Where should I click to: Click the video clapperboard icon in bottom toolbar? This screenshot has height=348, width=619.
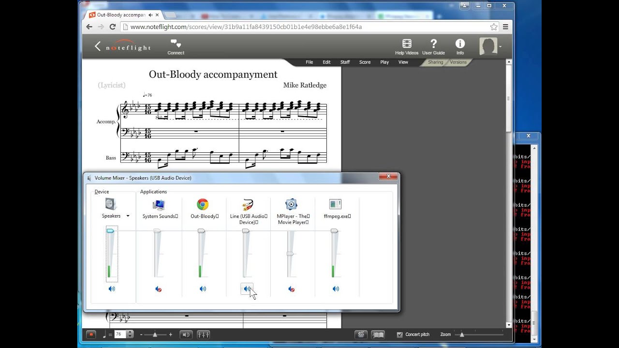coord(361,334)
